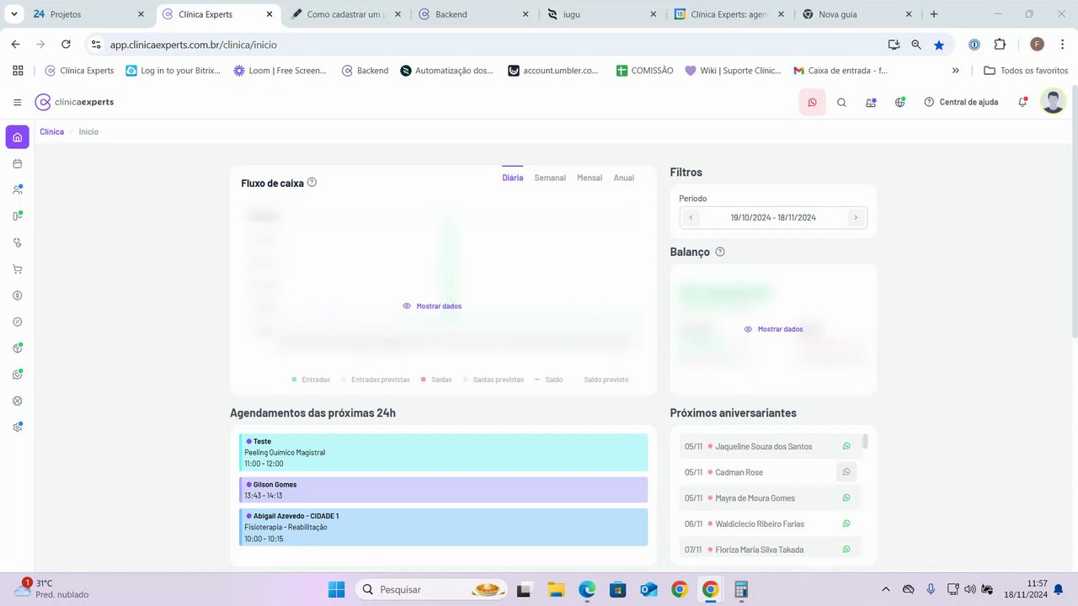This screenshot has height=606, width=1078.
Task: Click the WhatsApp icon in the header
Action: [x=812, y=103]
